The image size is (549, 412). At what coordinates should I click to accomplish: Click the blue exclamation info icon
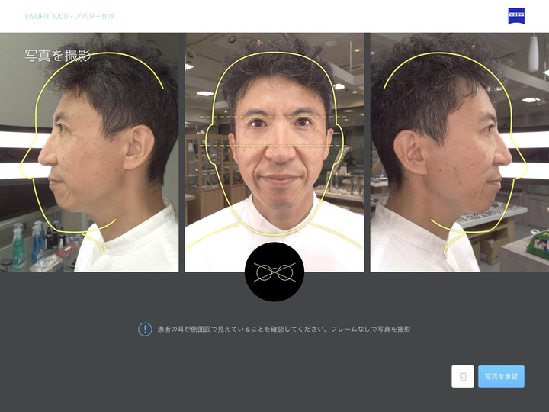(x=145, y=329)
